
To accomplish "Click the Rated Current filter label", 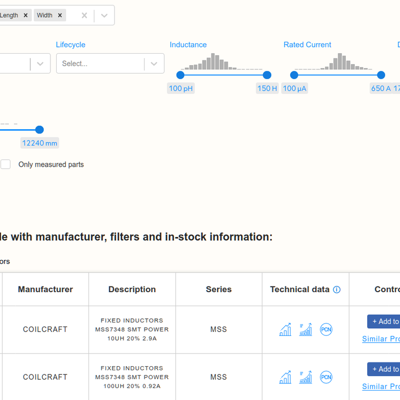I will pos(307,45).
